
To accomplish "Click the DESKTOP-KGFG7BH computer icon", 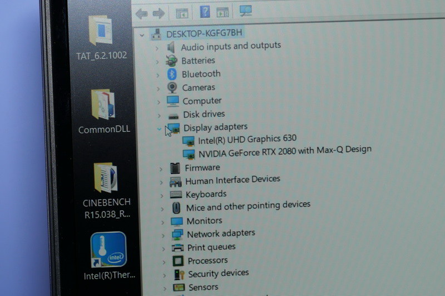I will click(x=156, y=34).
